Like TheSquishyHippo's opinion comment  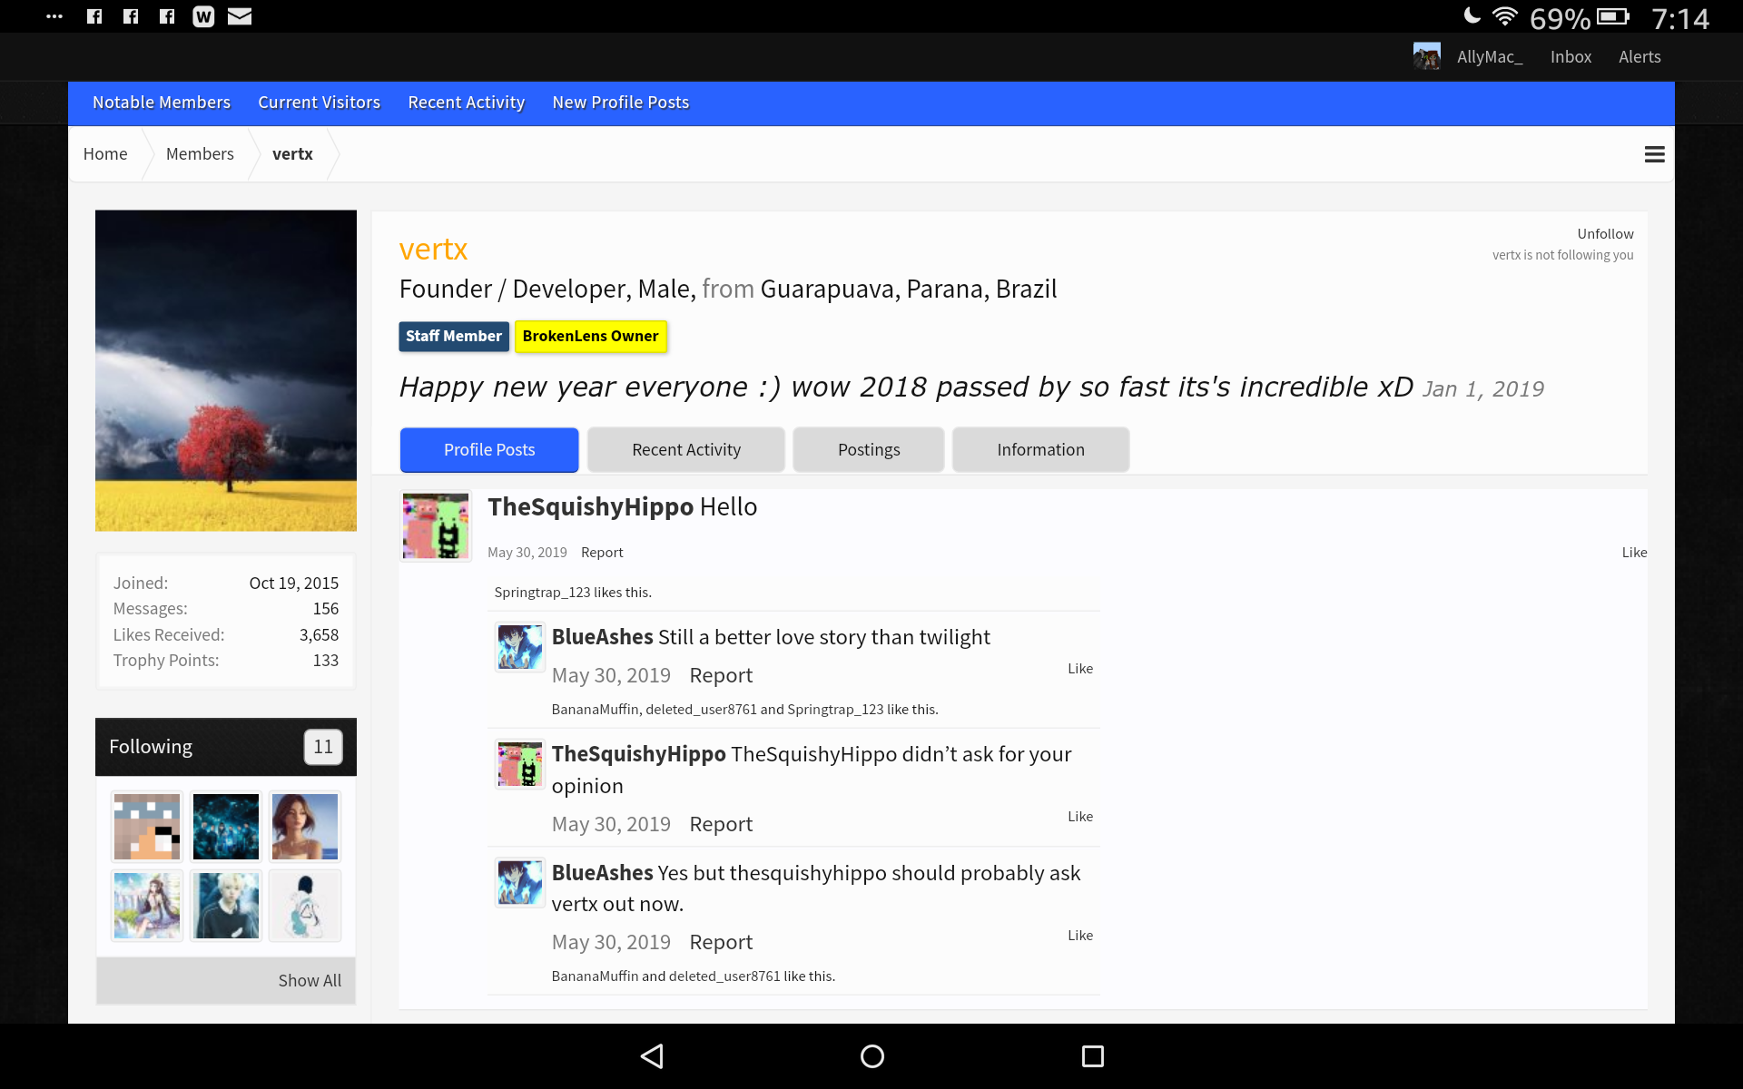click(x=1080, y=817)
